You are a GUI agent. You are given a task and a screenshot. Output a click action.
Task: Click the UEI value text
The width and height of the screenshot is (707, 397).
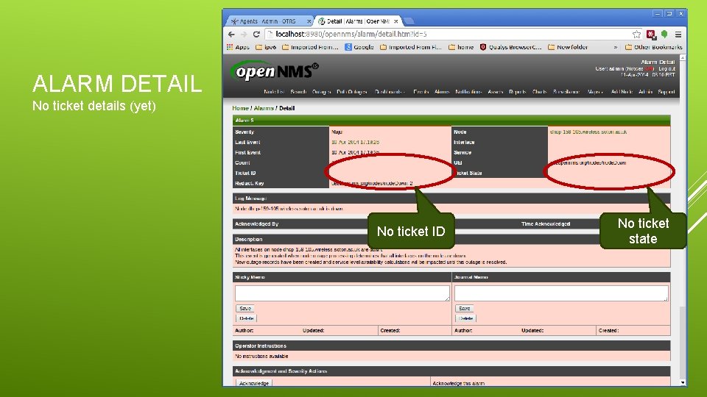[x=590, y=162]
